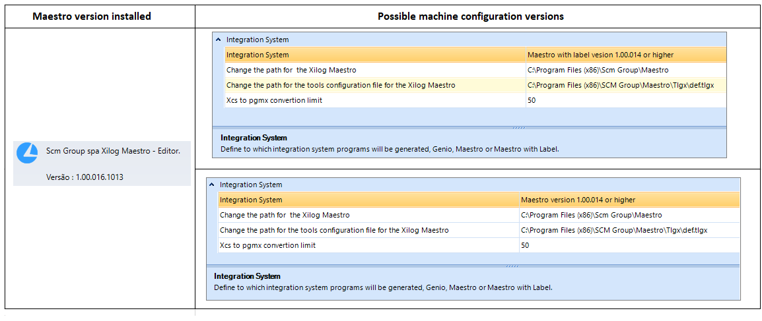Click the 'Maestro version installed' column header
Viewport: 762px width, 321px height.
91,16
